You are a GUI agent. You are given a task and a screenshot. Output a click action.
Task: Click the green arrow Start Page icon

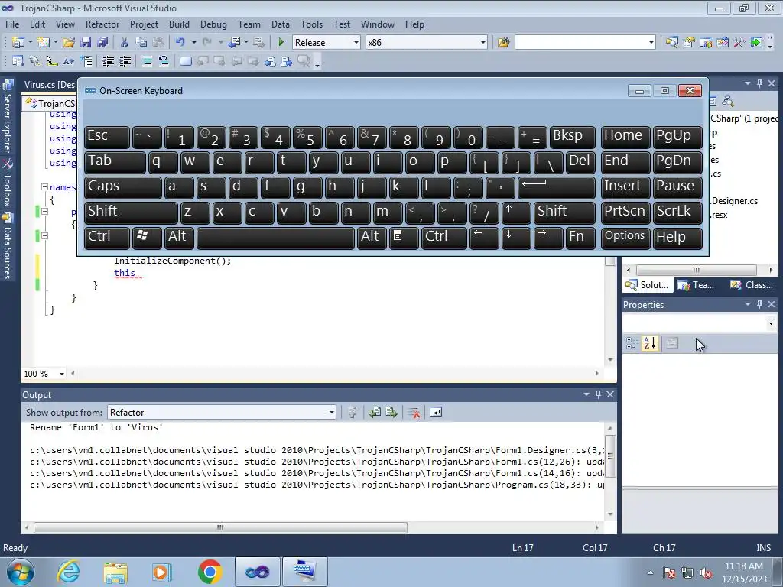pyautogui.click(x=756, y=43)
